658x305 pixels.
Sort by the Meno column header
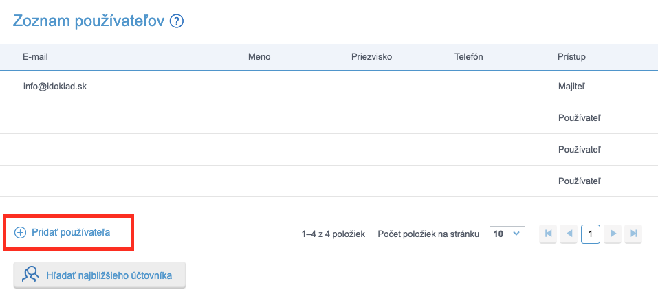tap(259, 56)
